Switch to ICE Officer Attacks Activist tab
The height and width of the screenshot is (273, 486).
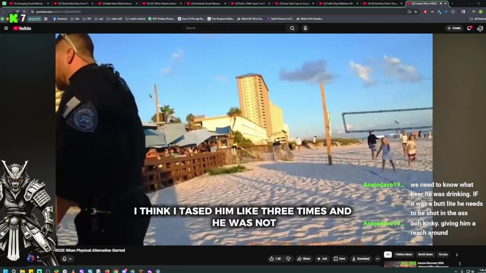(161, 3)
